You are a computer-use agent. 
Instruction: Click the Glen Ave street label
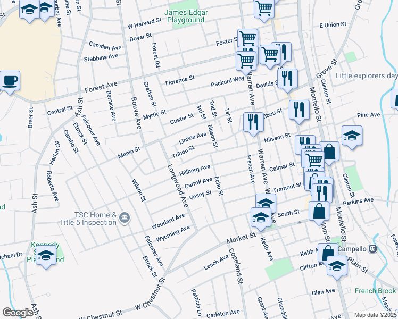click(323, 292)
